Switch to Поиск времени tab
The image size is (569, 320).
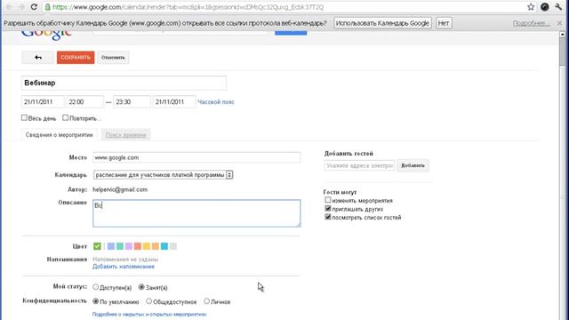pyautogui.click(x=125, y=135)
